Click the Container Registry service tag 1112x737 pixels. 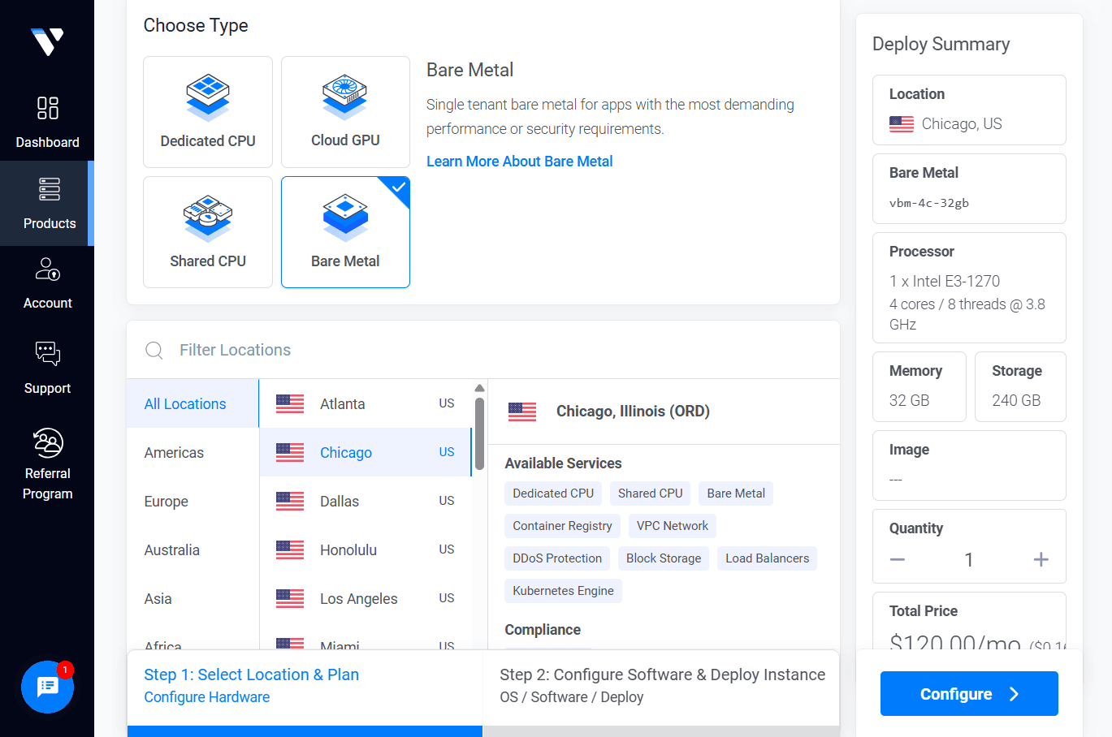(x=562, y=526)
